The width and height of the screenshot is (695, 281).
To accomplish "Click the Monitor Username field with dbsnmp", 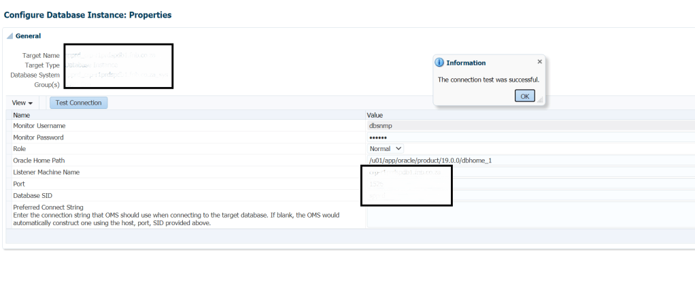I will click(530, 126).
